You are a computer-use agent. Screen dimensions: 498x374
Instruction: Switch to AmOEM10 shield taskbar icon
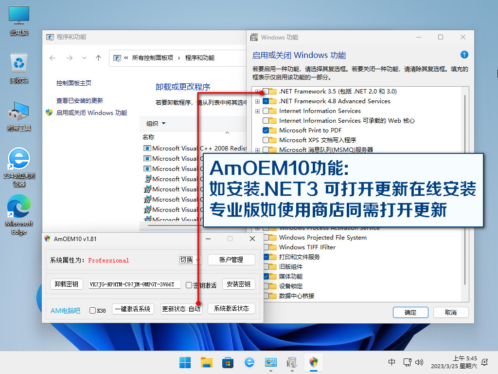pos(314,362)
